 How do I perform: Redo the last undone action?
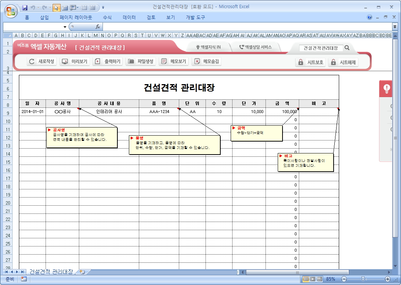click(44, 8)
